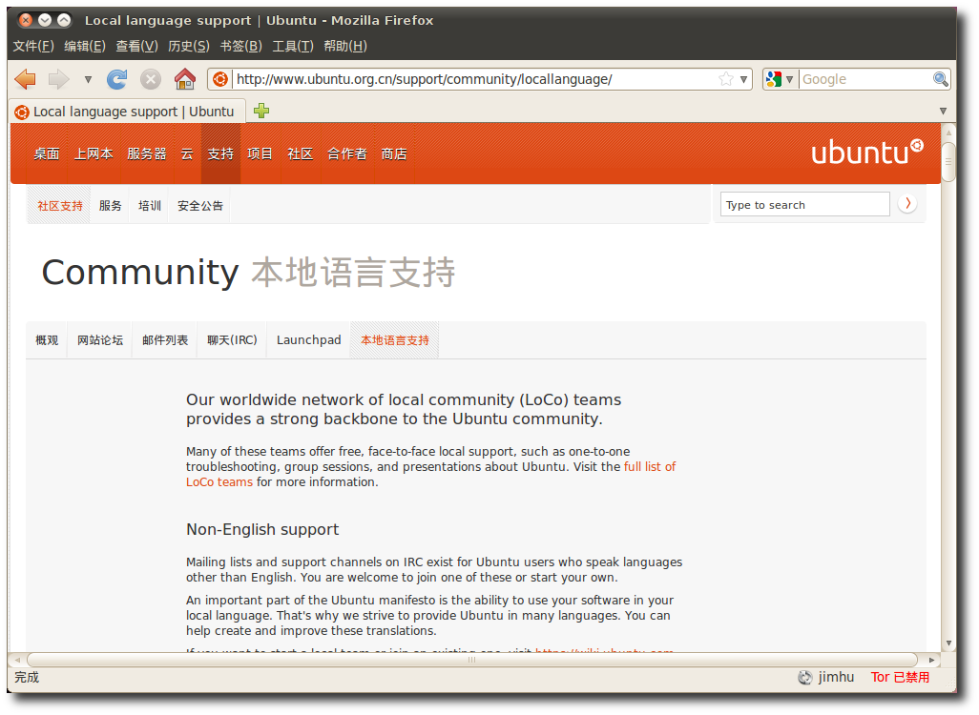Select the 培训 sub-navigation item
This screenshot has width=979, height=715.
click(x=149, y=205)
